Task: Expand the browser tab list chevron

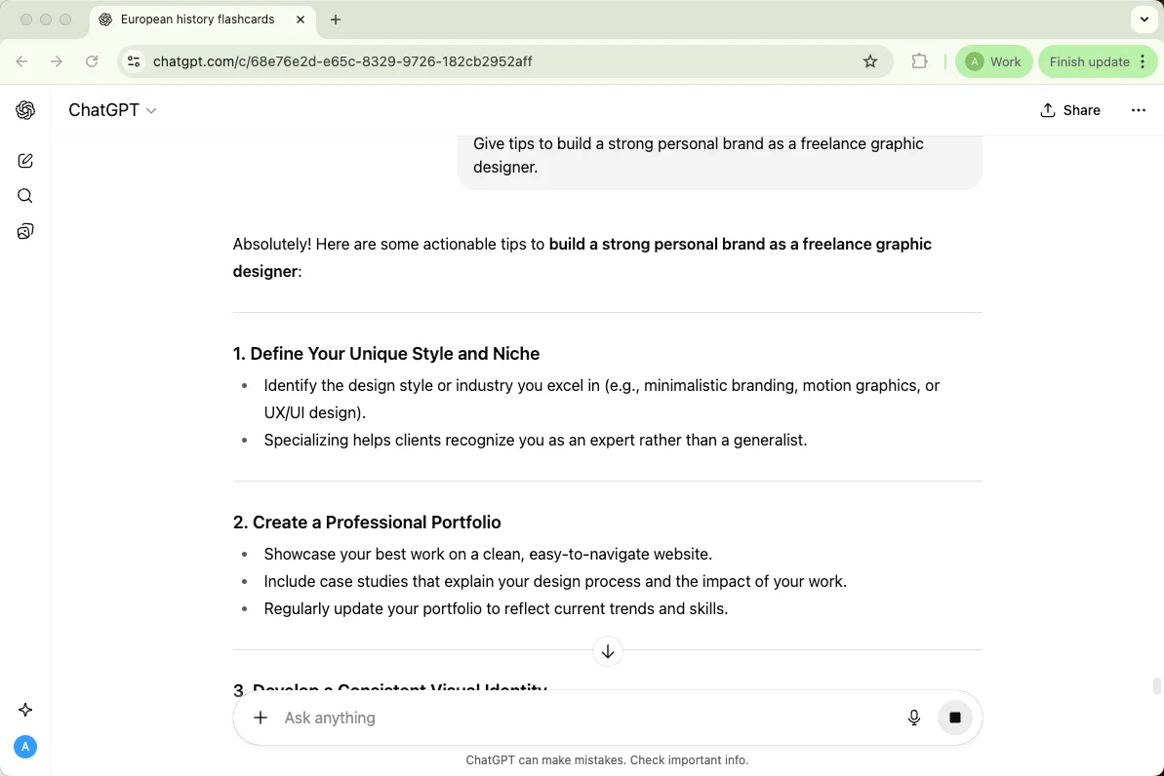Action: 1144,19
